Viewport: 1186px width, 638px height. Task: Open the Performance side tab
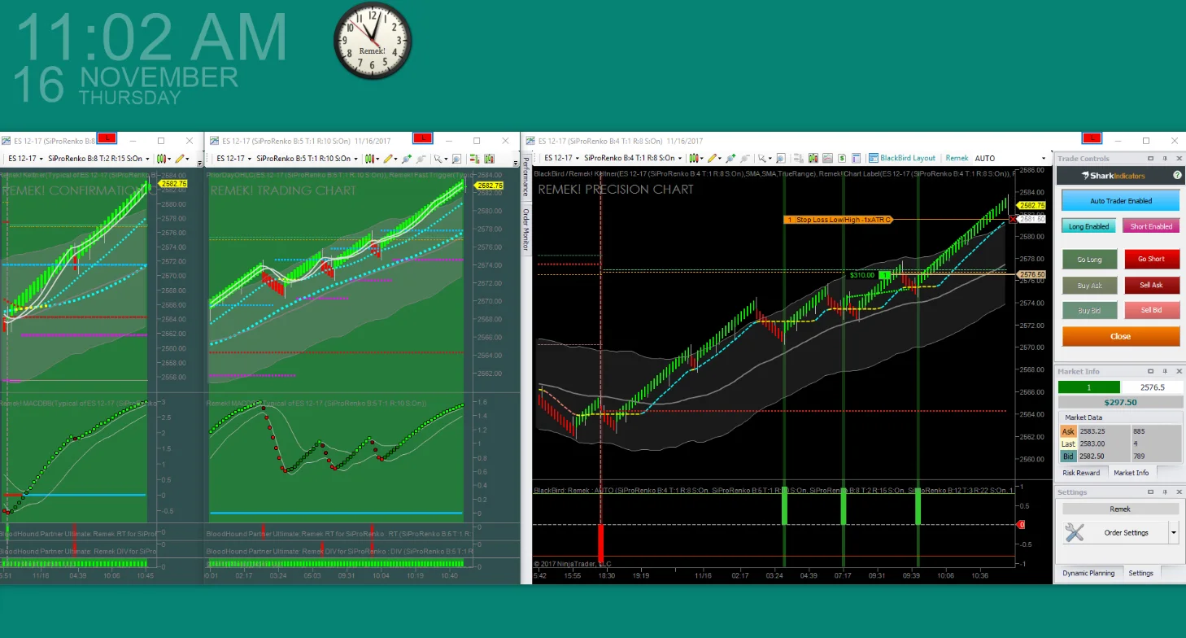(525, 175)
